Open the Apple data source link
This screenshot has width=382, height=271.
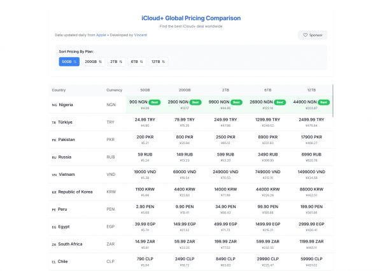[101, 35]
